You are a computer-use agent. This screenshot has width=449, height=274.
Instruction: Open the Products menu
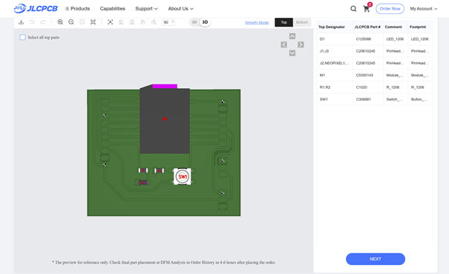pos(78,9)
